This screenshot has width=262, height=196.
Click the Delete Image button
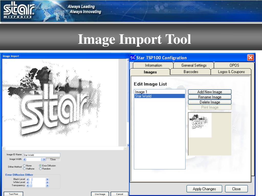(x=210, y=102)
